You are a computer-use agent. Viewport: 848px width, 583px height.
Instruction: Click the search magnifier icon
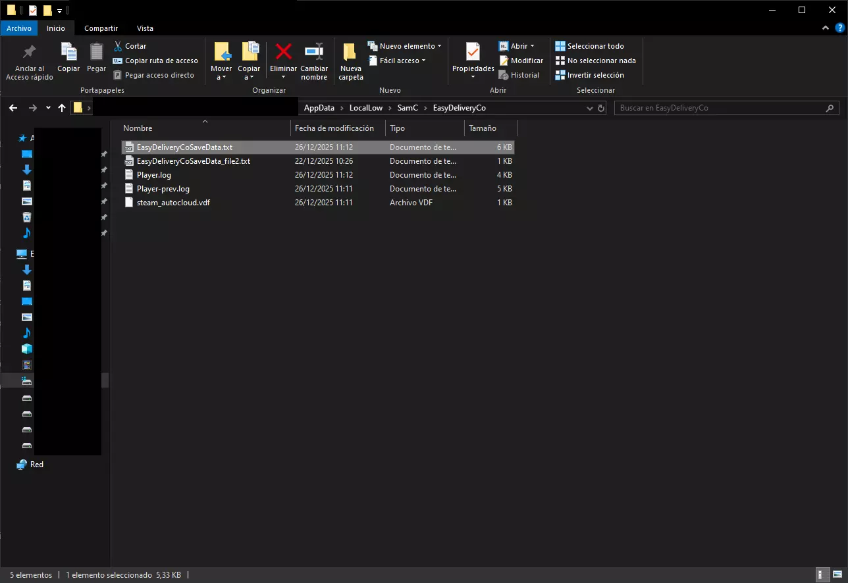[832, 108]
